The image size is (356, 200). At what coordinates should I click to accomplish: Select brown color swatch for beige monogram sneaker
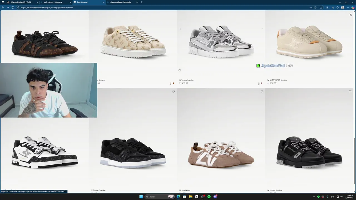(x=173, y=83)
